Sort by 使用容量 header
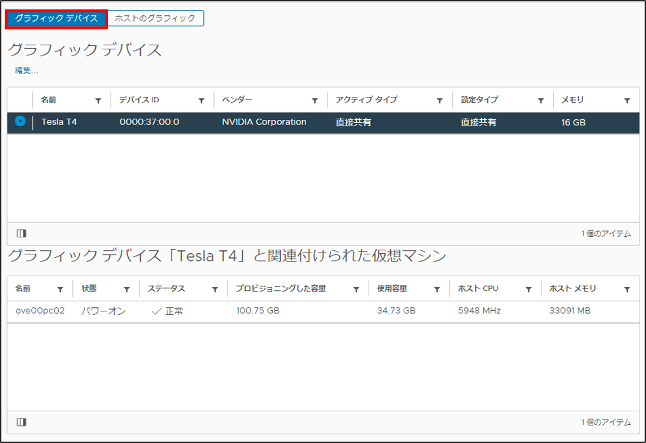The height and width of the screenshot is (443, 646). point(392,288)
